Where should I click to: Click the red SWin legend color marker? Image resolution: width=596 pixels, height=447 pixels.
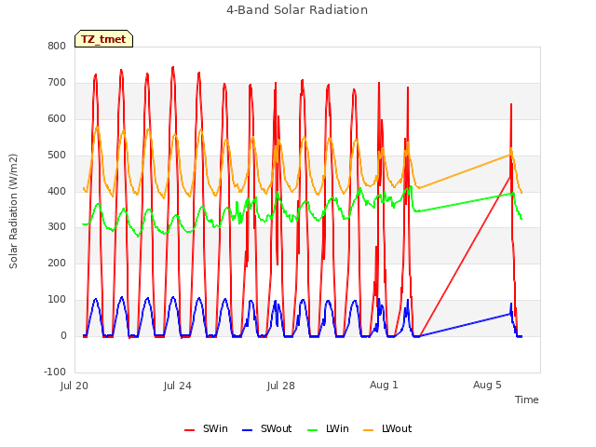189,430
